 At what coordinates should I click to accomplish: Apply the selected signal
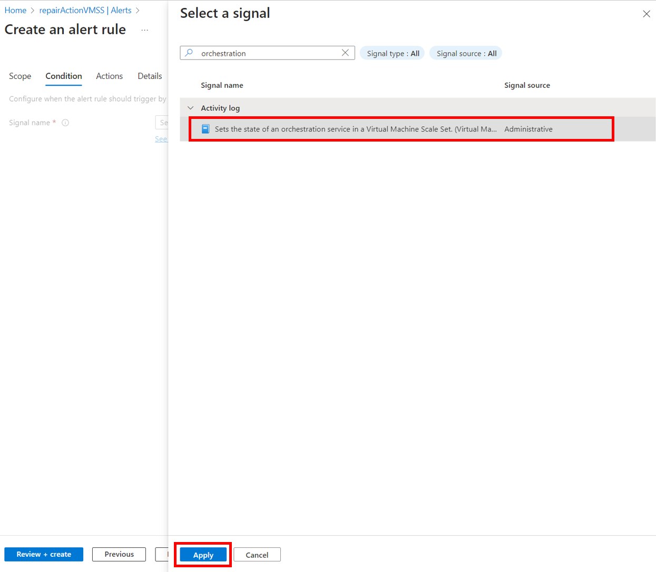click(x=203, y=554)
